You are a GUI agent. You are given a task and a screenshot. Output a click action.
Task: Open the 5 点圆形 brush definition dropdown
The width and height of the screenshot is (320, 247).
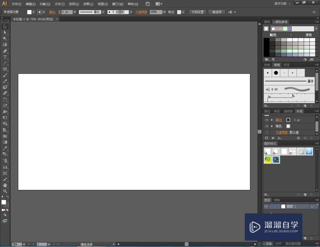131,12
